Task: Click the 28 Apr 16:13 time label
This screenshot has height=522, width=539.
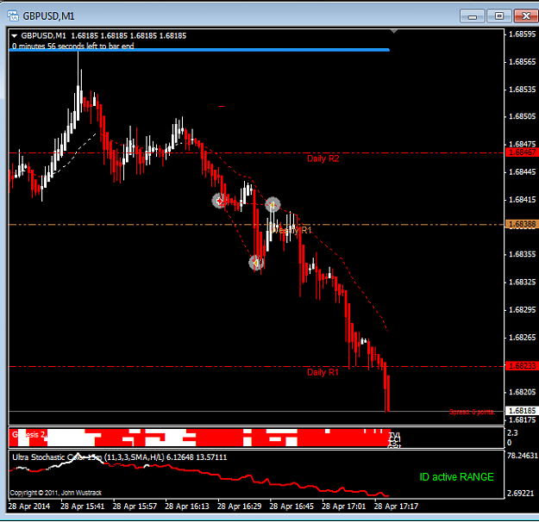Action: pyautogui.click(x=187, y=506)
